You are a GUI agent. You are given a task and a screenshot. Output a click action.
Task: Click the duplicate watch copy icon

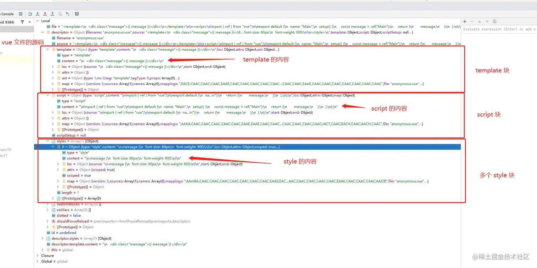click(x=494, y=22)
